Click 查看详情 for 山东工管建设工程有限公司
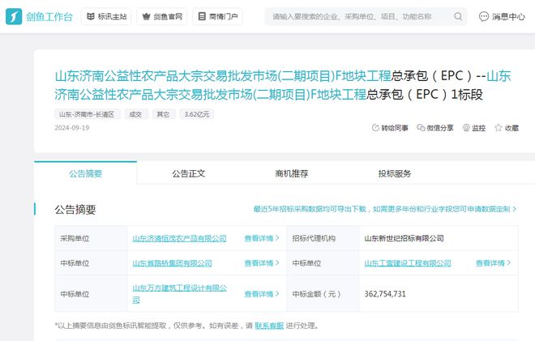The width and height of the screenshot is (535, 341). click(494, 263)
